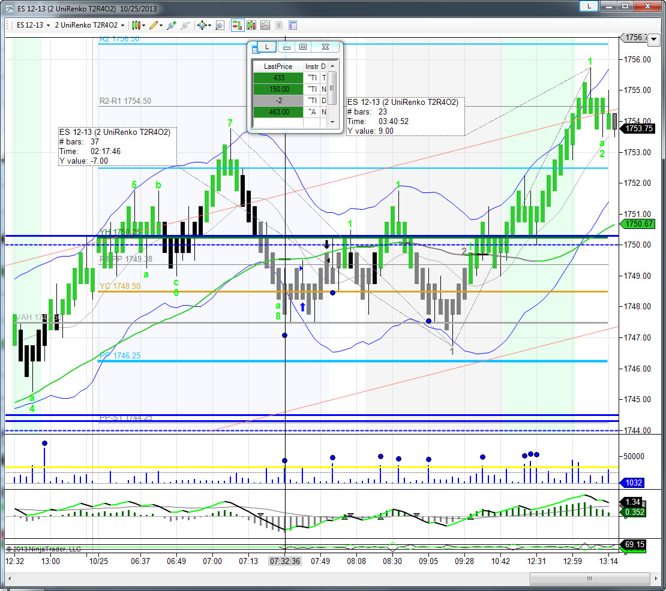The height and width of the screenshot is (591, 666).
Task: Open the chart style candlestick icon
Action: pyautogui.click(x=136, y=25)
